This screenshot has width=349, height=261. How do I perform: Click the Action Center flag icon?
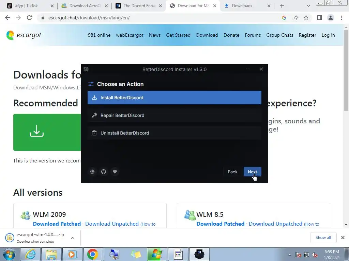298,255
